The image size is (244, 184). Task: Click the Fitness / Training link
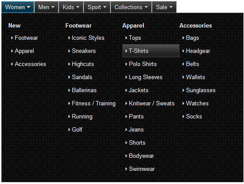94,103
